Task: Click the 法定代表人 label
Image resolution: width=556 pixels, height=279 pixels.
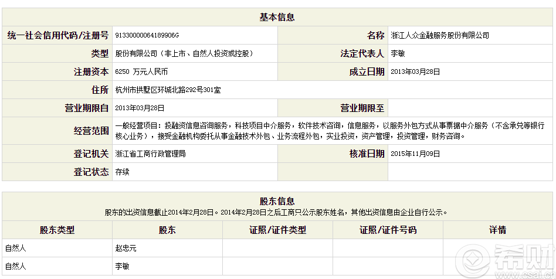Action: point(362,53)
